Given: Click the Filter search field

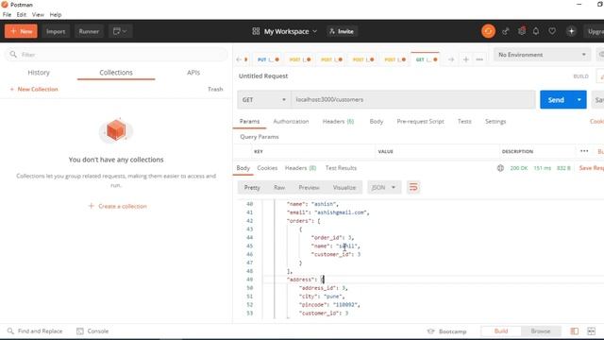Looking at the screenshot, I should (116, 55).
